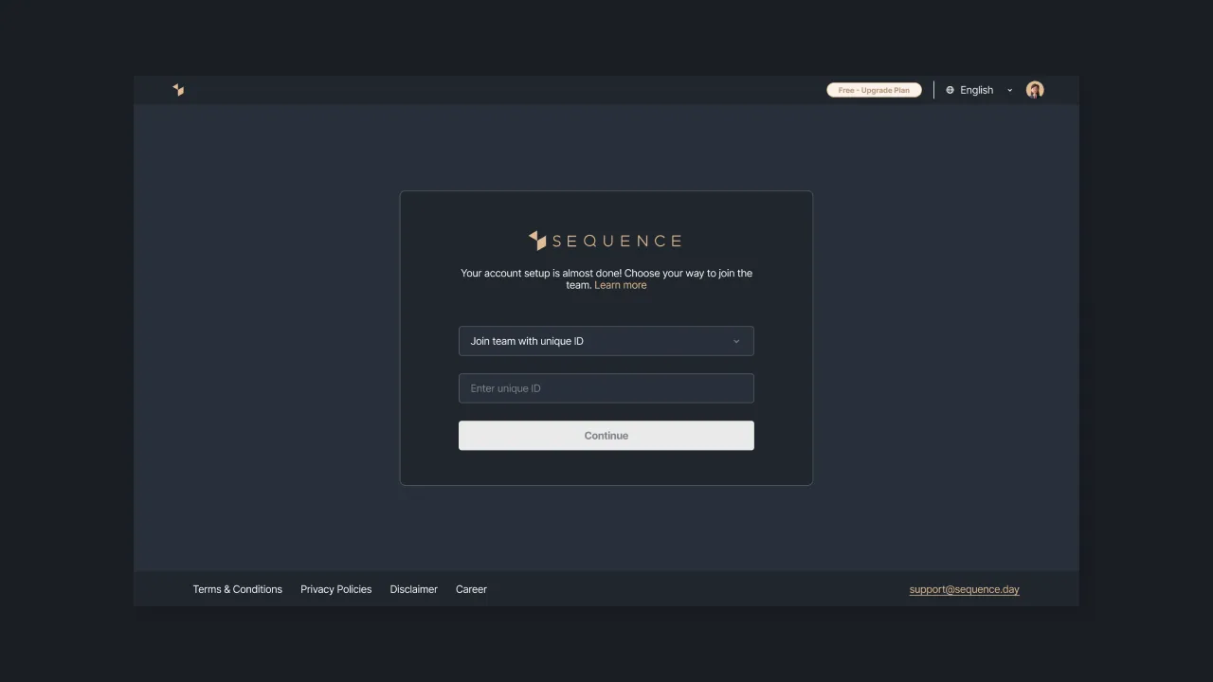The height and width of the screenshot is (682, 1213).
Task: Click the Continue button
Action: tap(606, 436)
